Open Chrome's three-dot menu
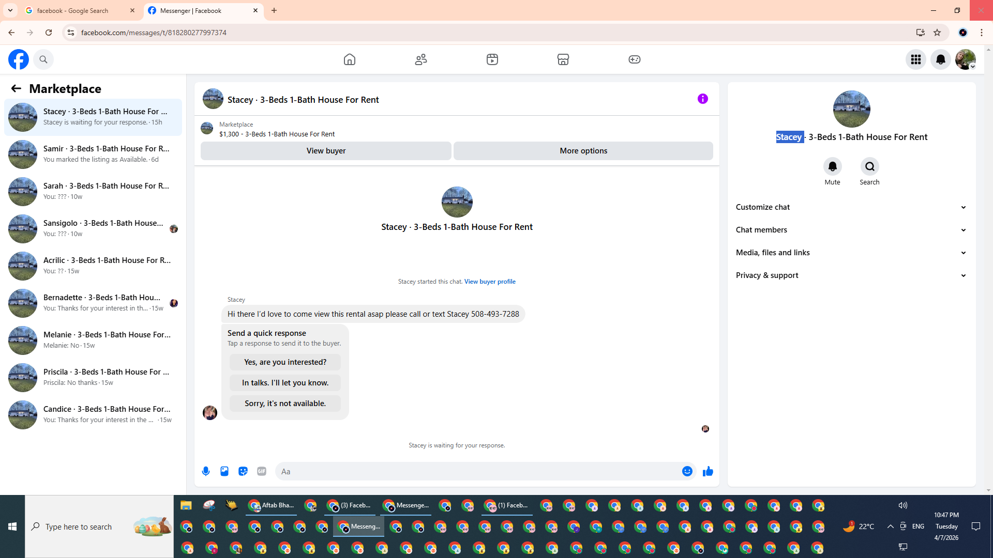Image resolution: width=993 pixels, height=558 pixels. point(982,33)
